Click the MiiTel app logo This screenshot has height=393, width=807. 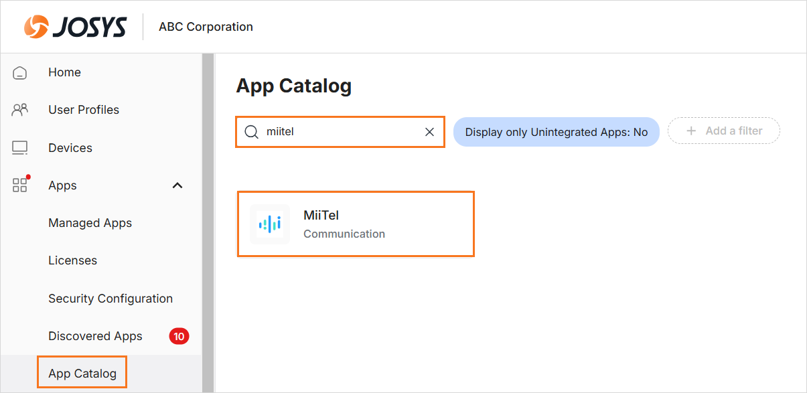pyautogui.click(x=270, y=224)
